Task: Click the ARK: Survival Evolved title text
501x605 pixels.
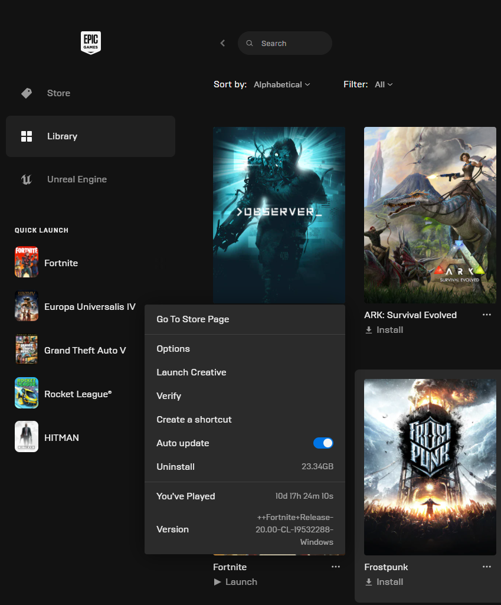Action: [x=410, y=315]
